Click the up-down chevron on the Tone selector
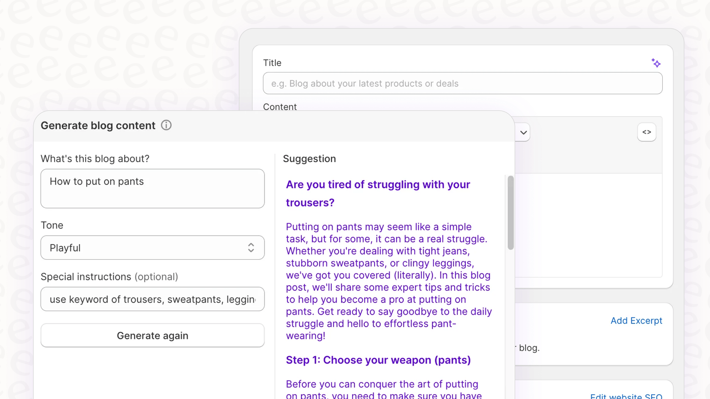Viewport: 710px width, 399px height. pyautogui.click(x=251, y=248)
